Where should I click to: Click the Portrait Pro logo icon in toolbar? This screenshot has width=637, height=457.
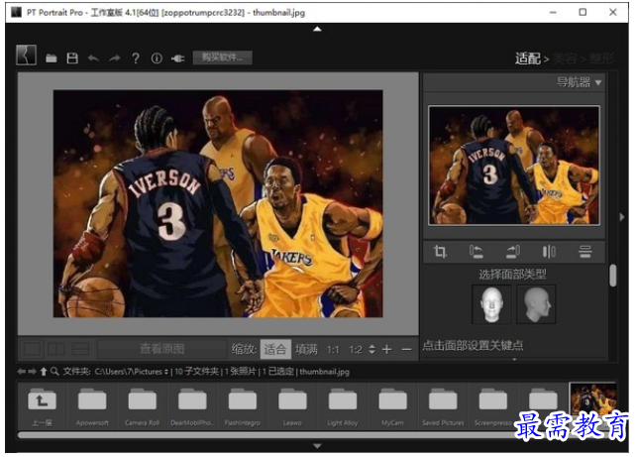click(x=26, y=55)
